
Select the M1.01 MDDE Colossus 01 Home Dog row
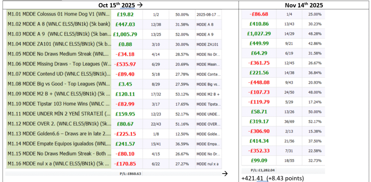pos(58,14)
